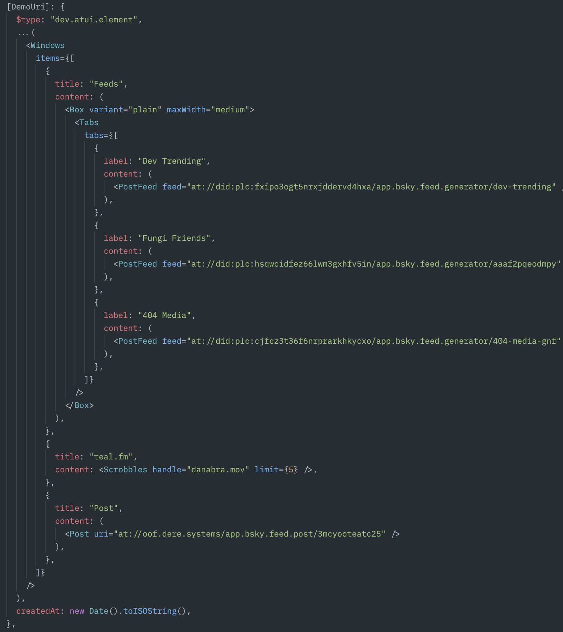Click the Tabs component opening tag

[x=89, y=122]
